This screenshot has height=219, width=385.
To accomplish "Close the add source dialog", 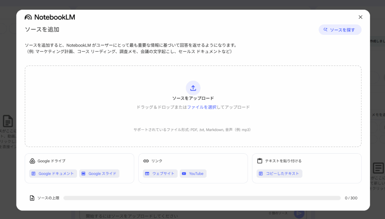I will [x=360, y=17].
